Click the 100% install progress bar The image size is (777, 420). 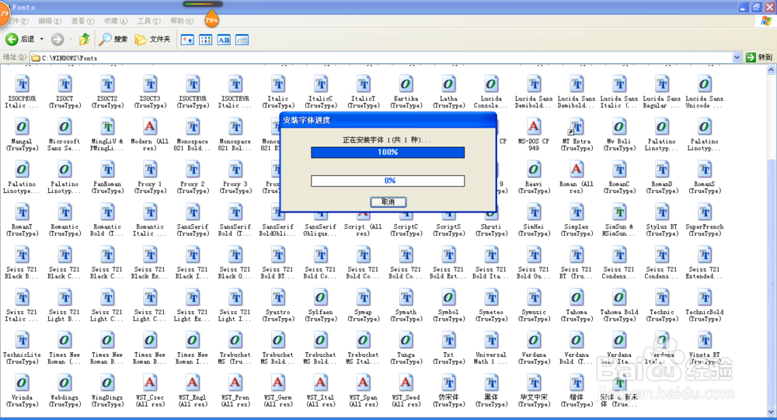388,152
